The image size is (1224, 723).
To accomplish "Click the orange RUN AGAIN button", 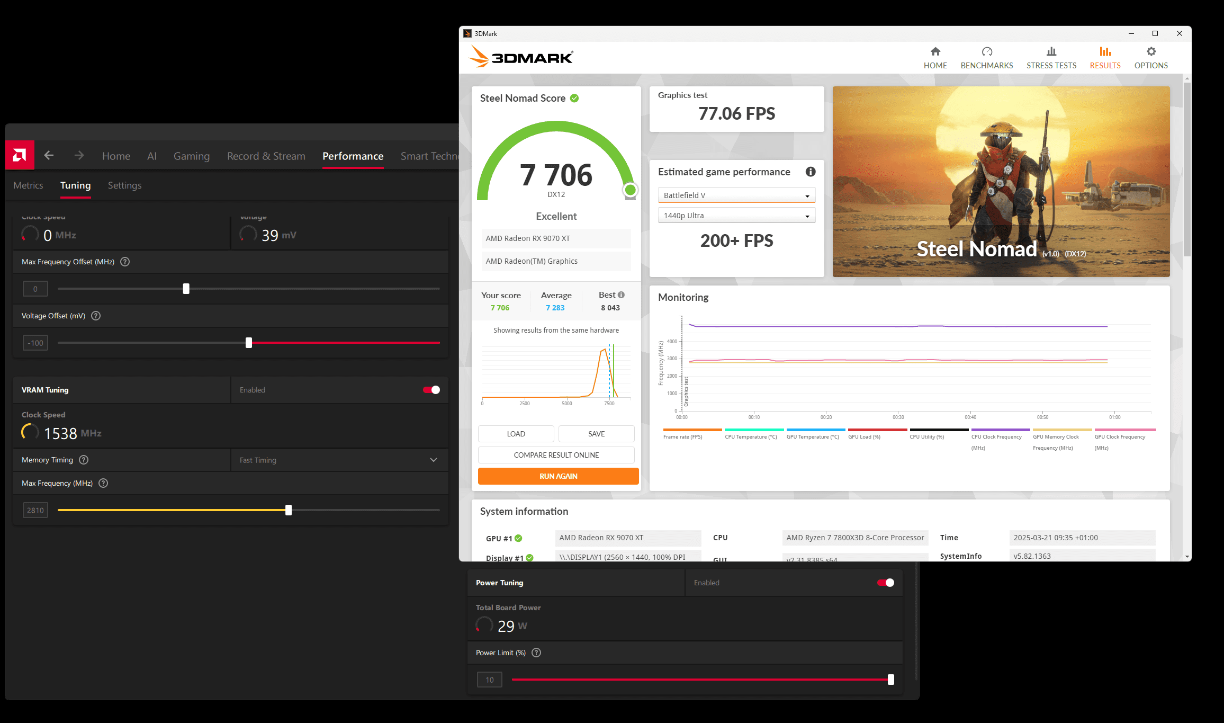I will 558,476.
